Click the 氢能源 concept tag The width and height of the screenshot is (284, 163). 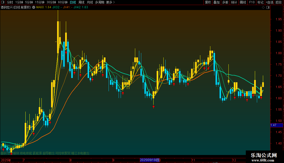coord(37,153)
